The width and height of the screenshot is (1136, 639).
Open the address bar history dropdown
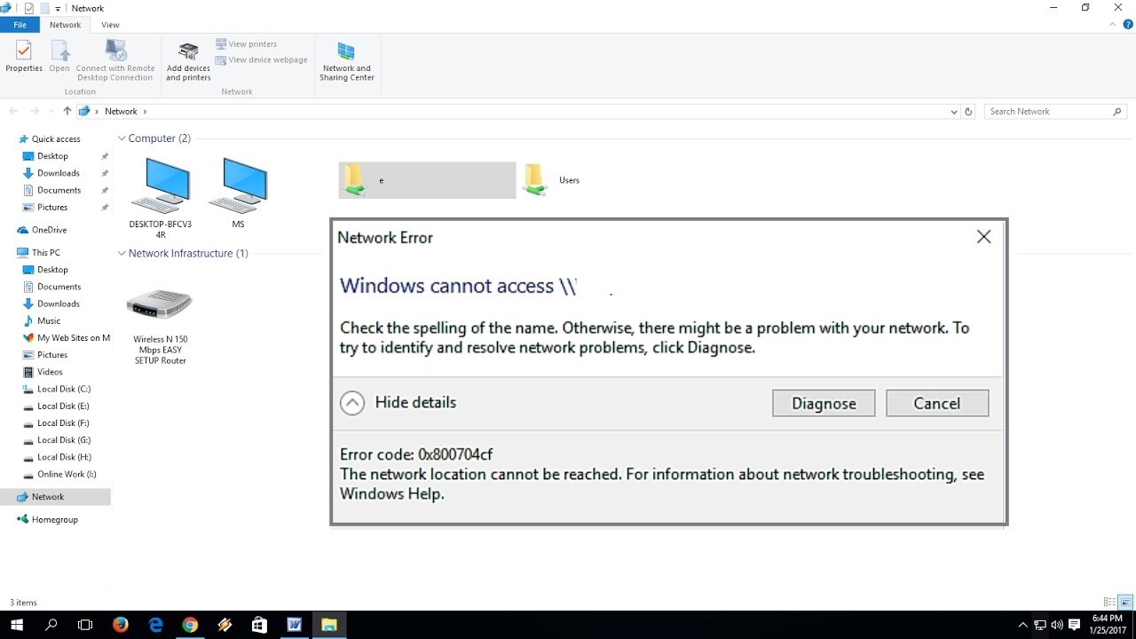click(x=954, y=112)
